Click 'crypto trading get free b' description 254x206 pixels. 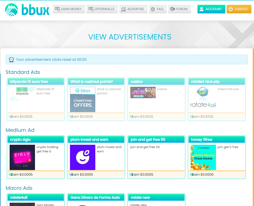[47, 149]
